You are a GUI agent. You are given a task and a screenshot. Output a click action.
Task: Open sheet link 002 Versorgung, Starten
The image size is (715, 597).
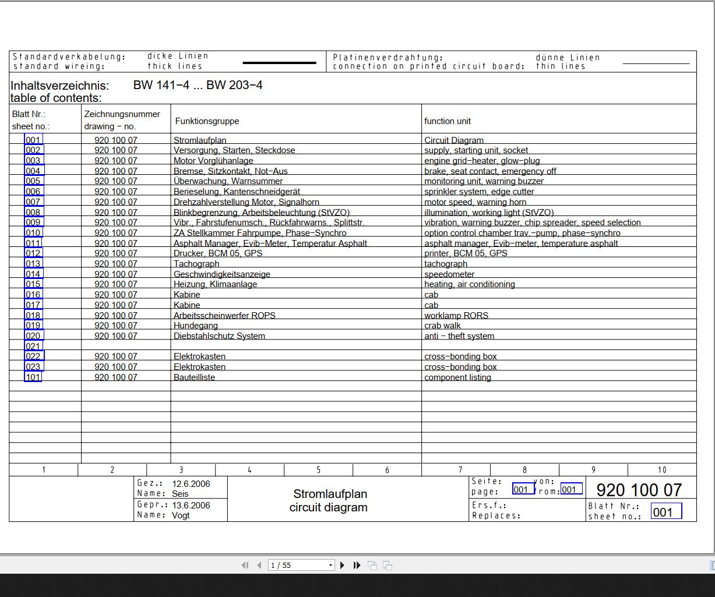click(x=33, y=150)
